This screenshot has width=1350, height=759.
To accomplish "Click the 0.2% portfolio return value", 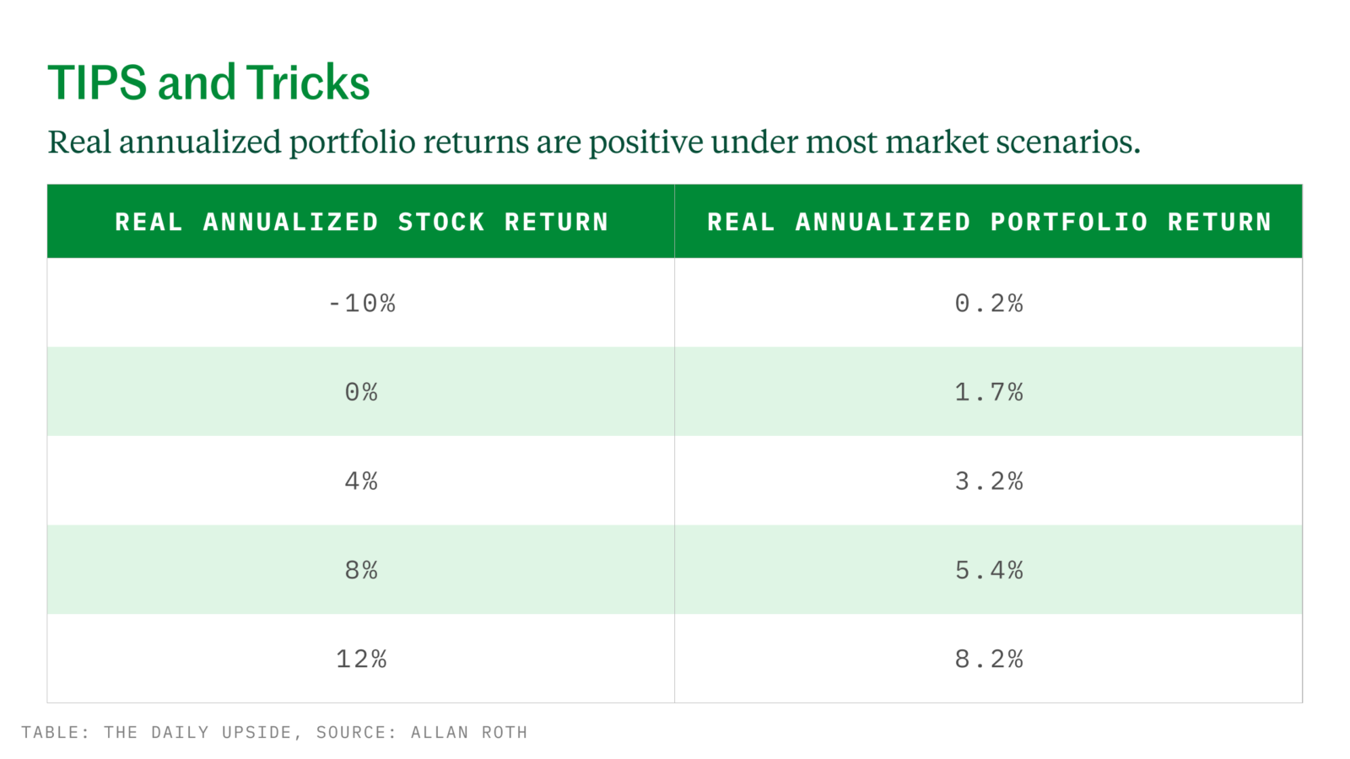I will 989,303.
